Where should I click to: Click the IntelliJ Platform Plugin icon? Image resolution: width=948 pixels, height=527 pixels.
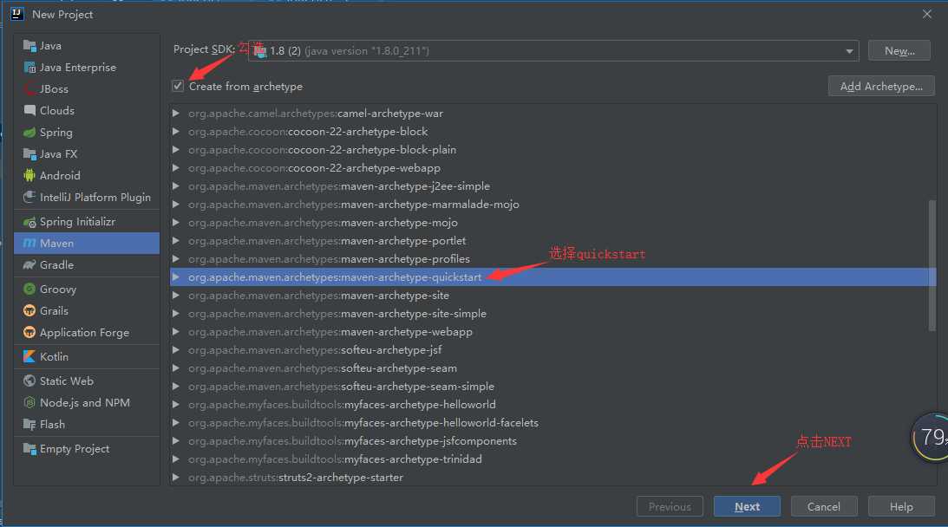tap(29, 198)
